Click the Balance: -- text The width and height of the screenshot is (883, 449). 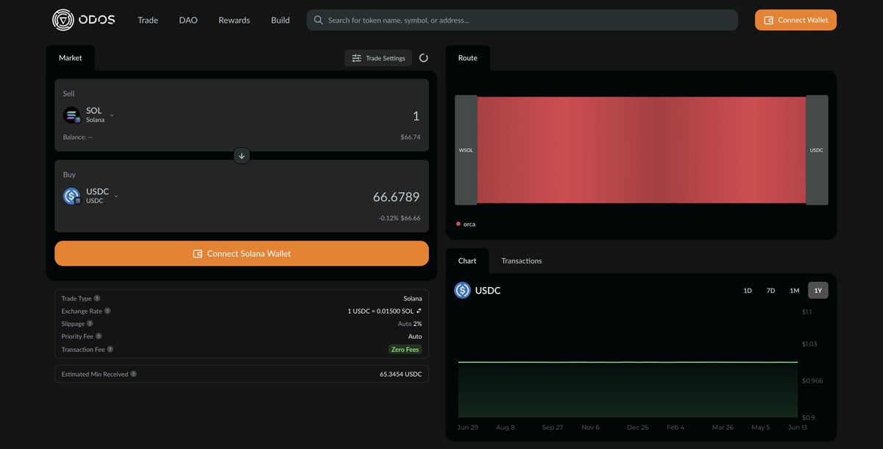click(x=77, y=137)
